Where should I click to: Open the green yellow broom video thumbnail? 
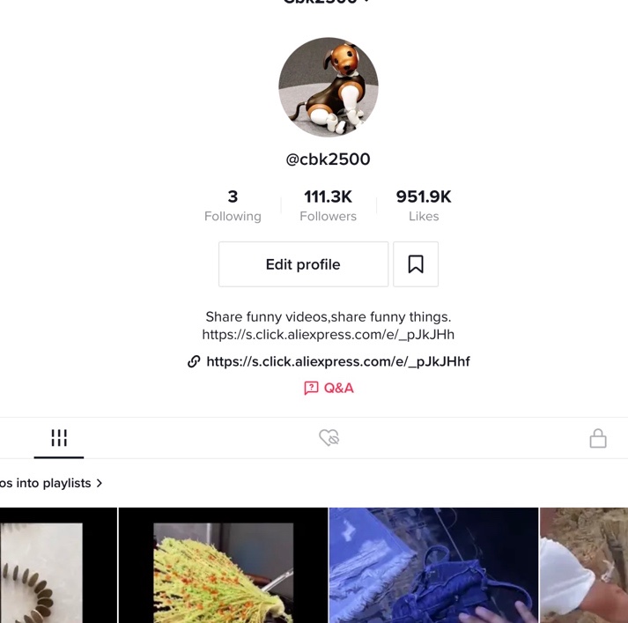click(x=224, y=566)
